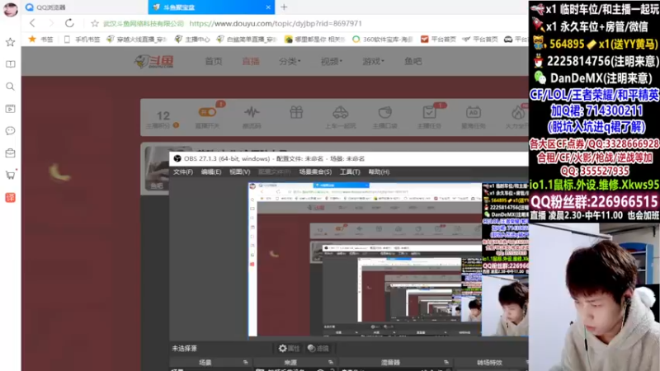Toggle the 直播开关 live switch
This screenshot has height=371, width=660.
click(x=207, y=112)
